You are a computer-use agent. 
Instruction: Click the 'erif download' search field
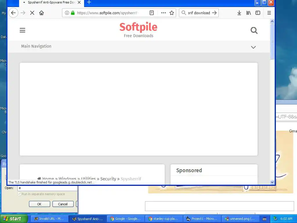[199, 13]
